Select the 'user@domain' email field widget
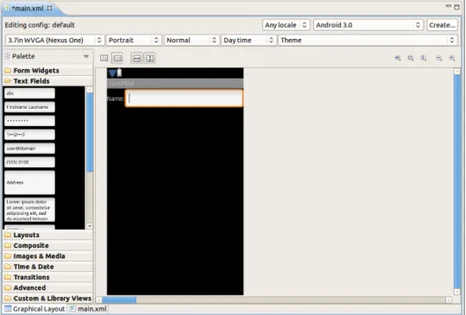 29,148
